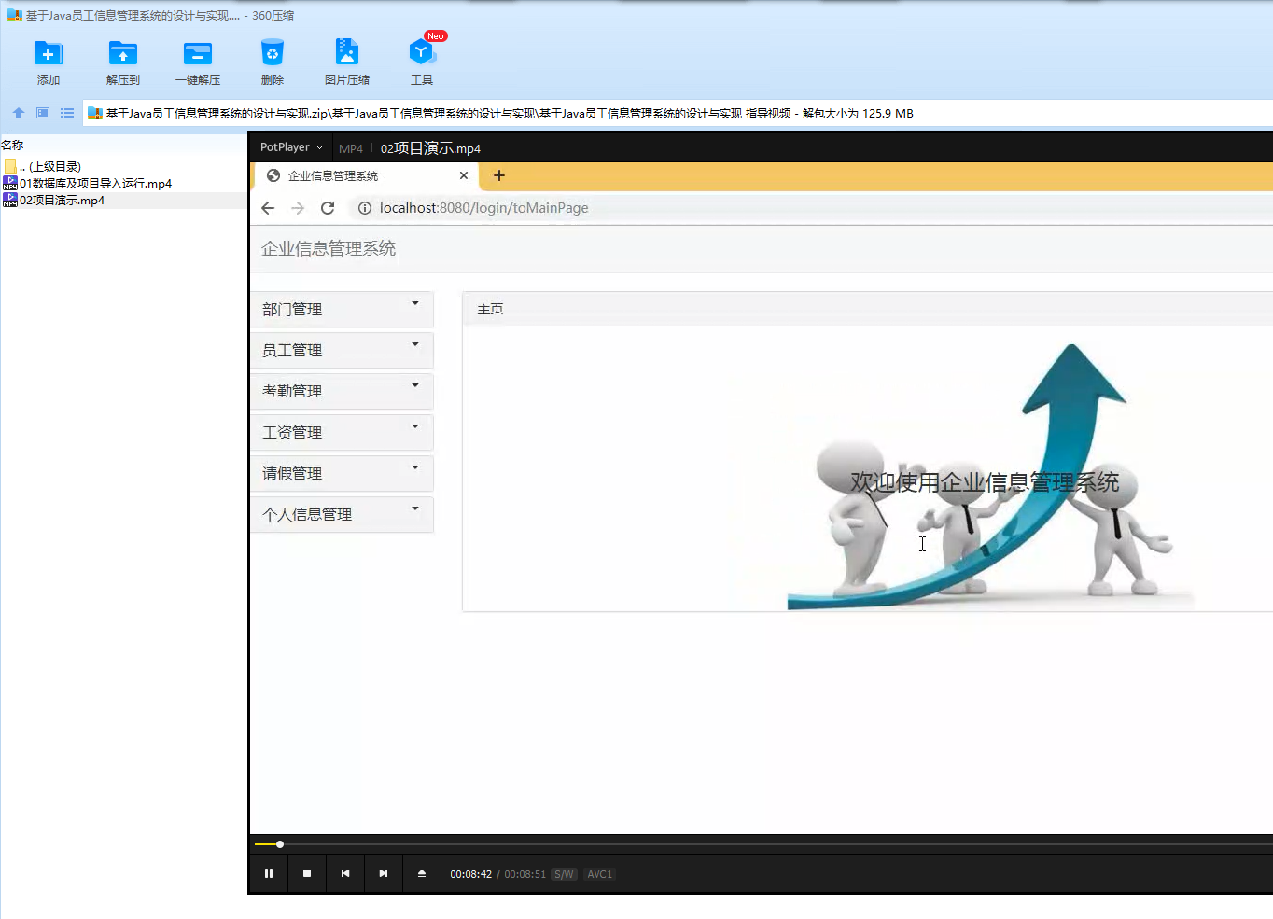This screenshot has height=919, width=1273.
Task: Click the 主页 panel heading
Action: (490, 309)
